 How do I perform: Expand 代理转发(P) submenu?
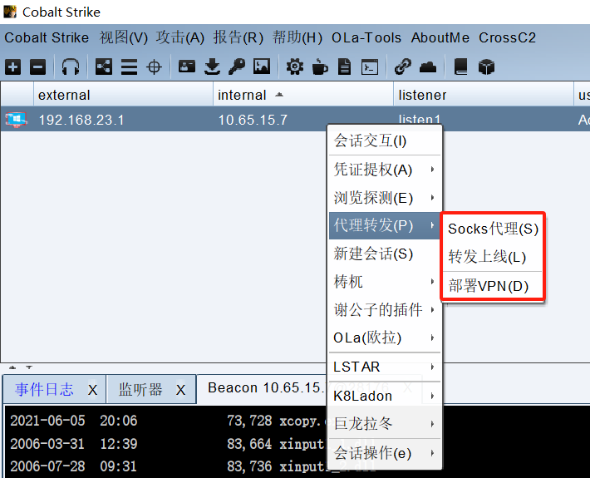385,225
